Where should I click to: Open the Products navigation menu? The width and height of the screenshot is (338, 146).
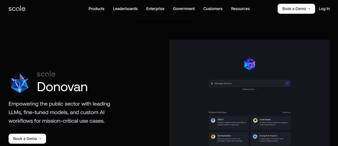(96, 9)
